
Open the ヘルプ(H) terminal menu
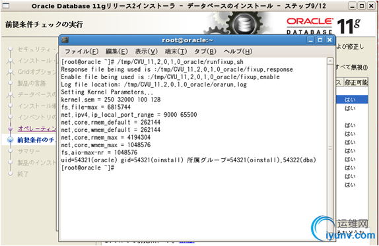coord(238,51)
